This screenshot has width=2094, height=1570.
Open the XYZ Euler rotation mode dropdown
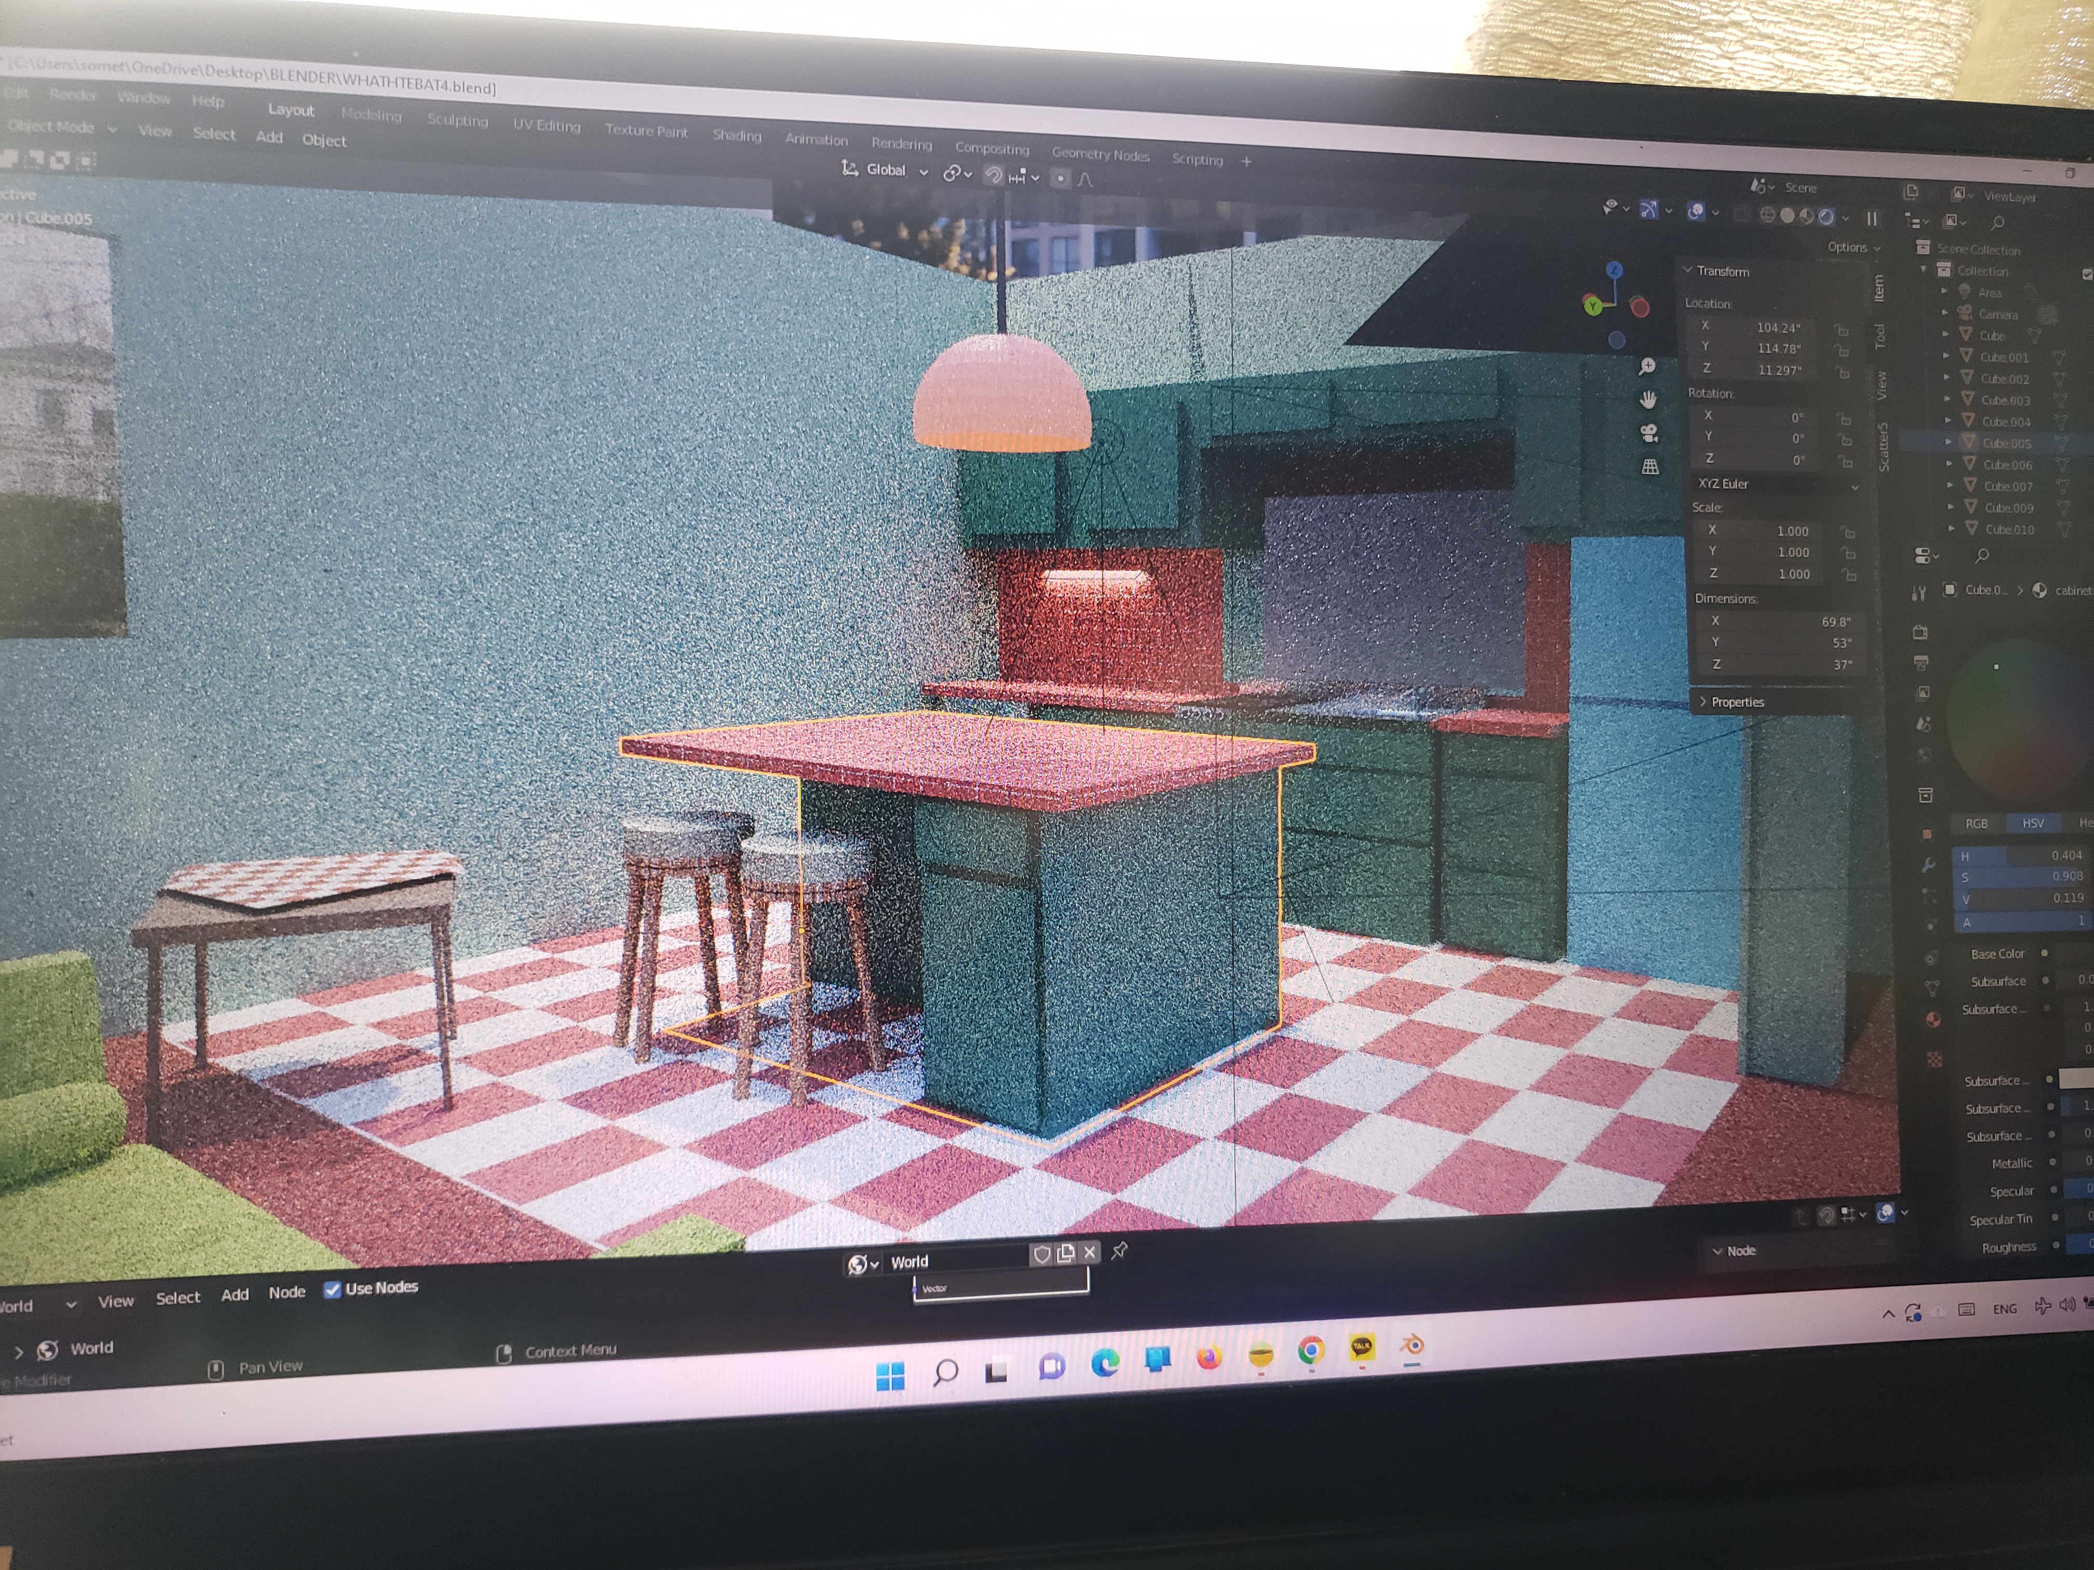click(1775, 484)
